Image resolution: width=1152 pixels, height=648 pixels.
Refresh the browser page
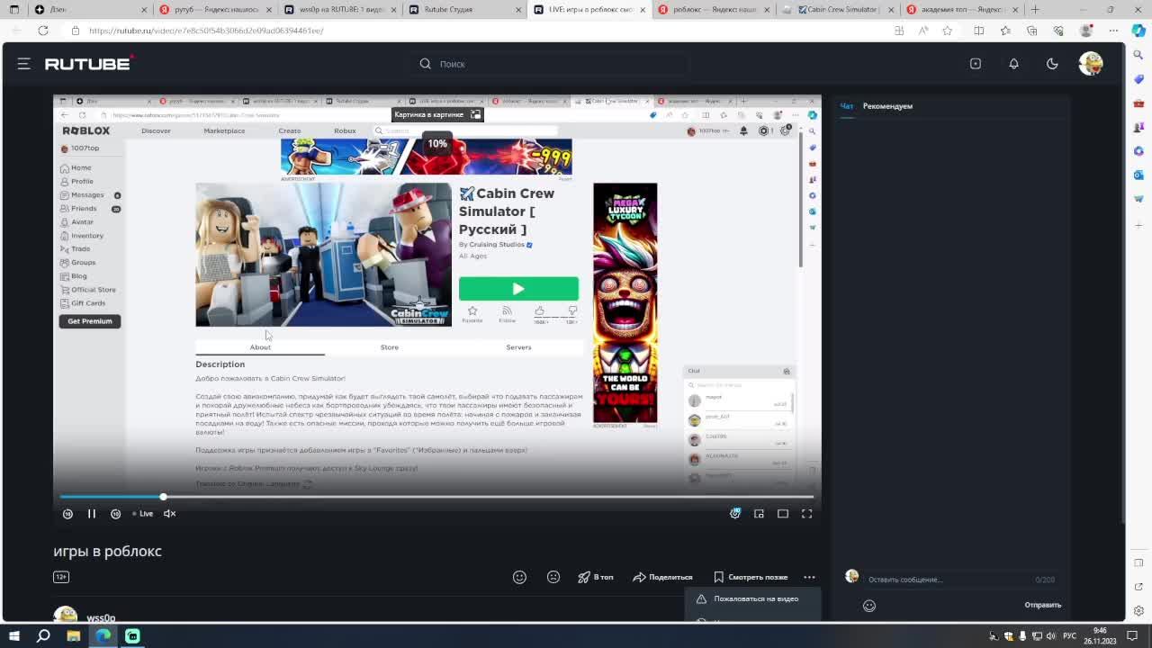tap(43, 31)
